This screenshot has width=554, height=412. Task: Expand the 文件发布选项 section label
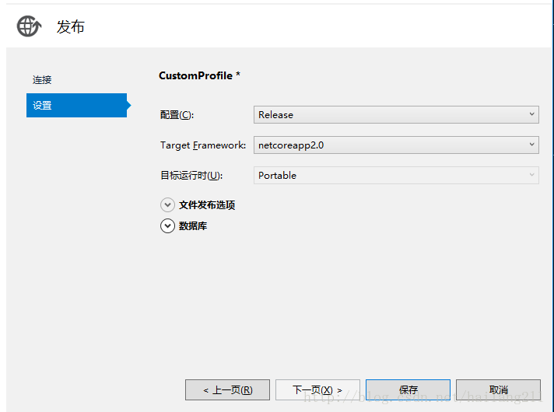point(207,205)
